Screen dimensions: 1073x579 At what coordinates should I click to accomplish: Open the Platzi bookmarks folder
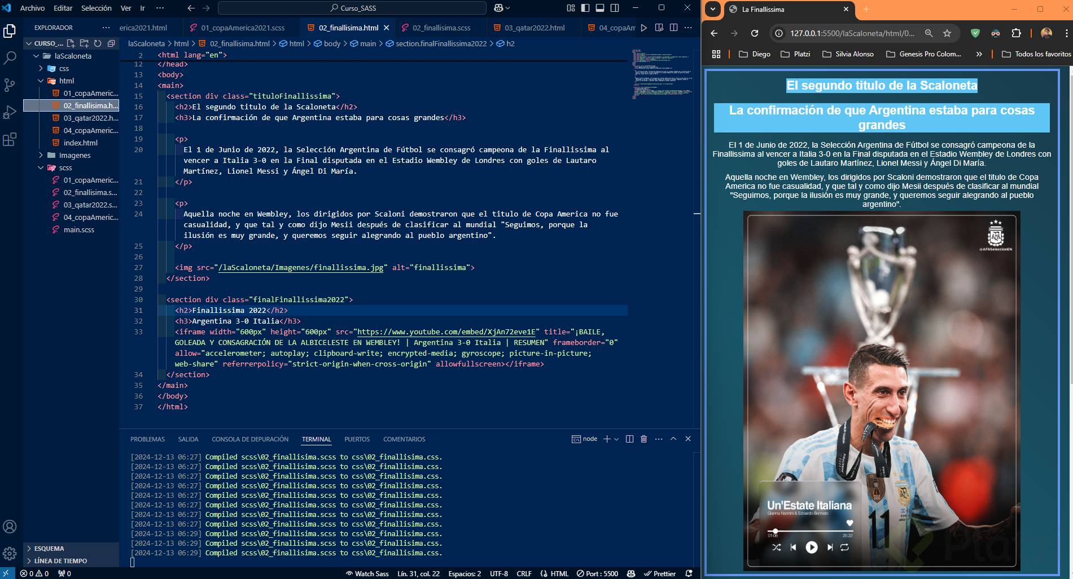click(795, 54)
